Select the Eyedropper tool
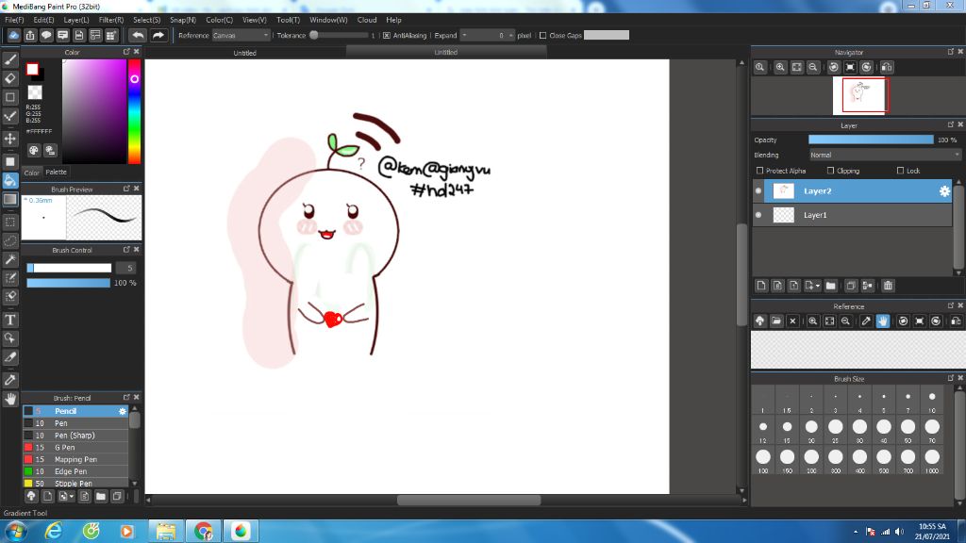966x543 pixels. pos(10,380)
